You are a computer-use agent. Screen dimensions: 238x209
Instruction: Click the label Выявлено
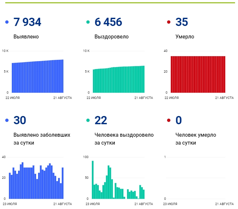tap(26, 36)
